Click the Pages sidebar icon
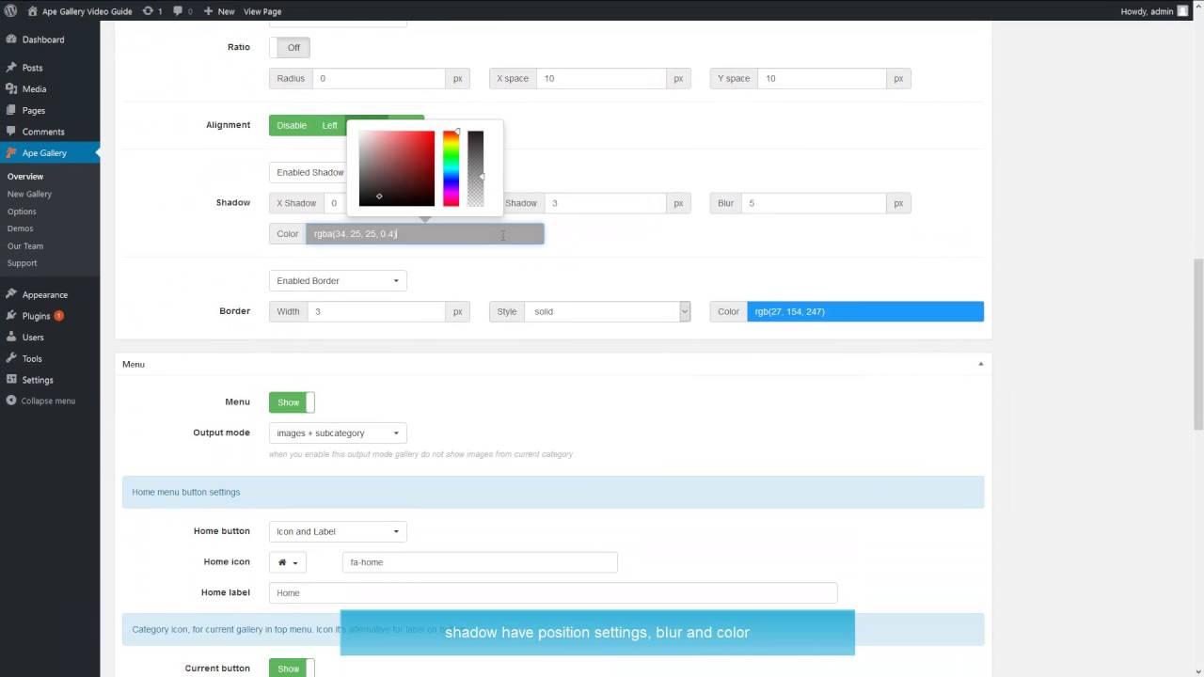The height and width of the screenshot is (677, 1204). click(11, 110)
